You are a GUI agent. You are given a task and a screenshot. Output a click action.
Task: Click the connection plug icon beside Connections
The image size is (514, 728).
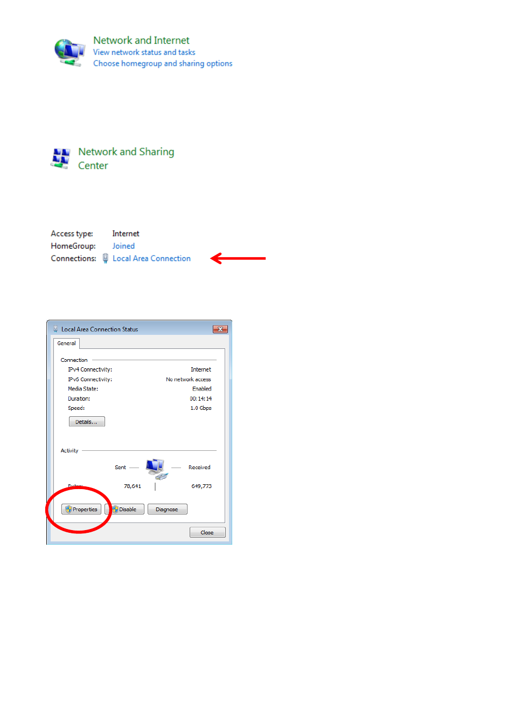(x=106, y=259)
